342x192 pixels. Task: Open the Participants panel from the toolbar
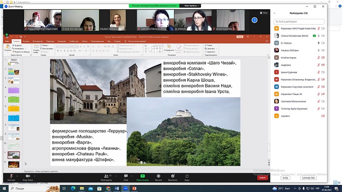click(x=106, y=177)
